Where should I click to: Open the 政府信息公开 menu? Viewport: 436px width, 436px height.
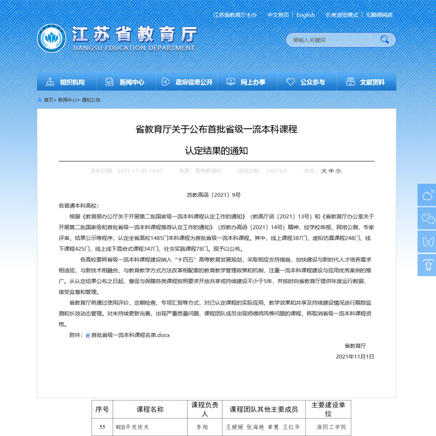(x=187, y=82)
